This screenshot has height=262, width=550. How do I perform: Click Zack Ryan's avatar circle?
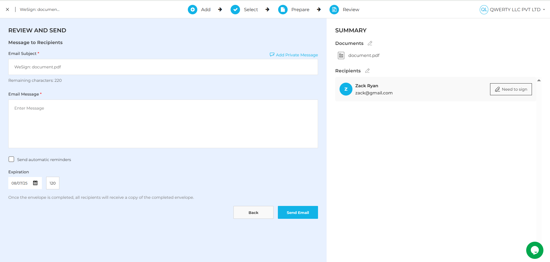coord(346,89)
